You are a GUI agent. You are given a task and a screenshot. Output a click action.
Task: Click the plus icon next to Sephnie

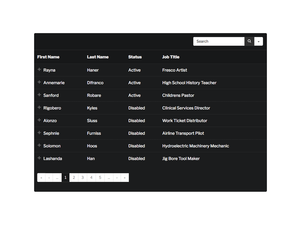(39, 133)
